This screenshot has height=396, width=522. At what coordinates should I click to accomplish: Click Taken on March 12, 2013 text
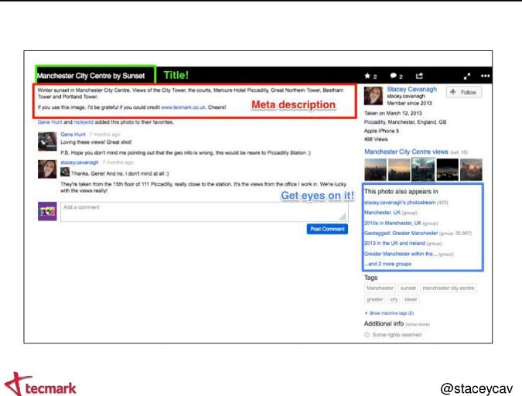(x=393, y=113)
